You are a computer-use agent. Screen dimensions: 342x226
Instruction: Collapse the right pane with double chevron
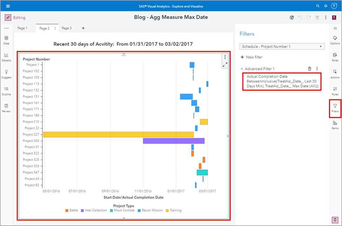click(335, 28)
